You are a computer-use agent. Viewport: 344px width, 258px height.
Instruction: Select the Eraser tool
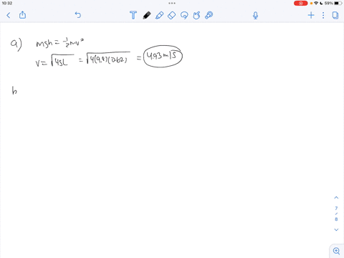tap(172, 15)
